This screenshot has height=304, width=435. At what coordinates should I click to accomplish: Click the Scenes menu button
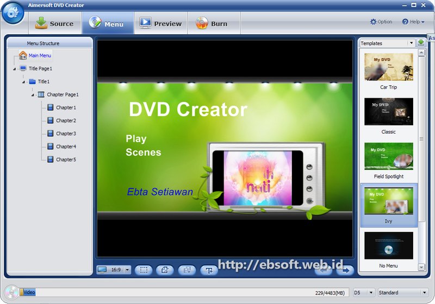tap(144, 153)
